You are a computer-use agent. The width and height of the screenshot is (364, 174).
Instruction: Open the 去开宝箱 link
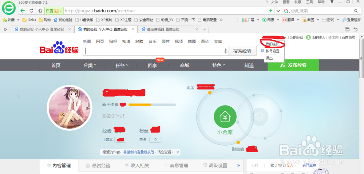[309, 165]
